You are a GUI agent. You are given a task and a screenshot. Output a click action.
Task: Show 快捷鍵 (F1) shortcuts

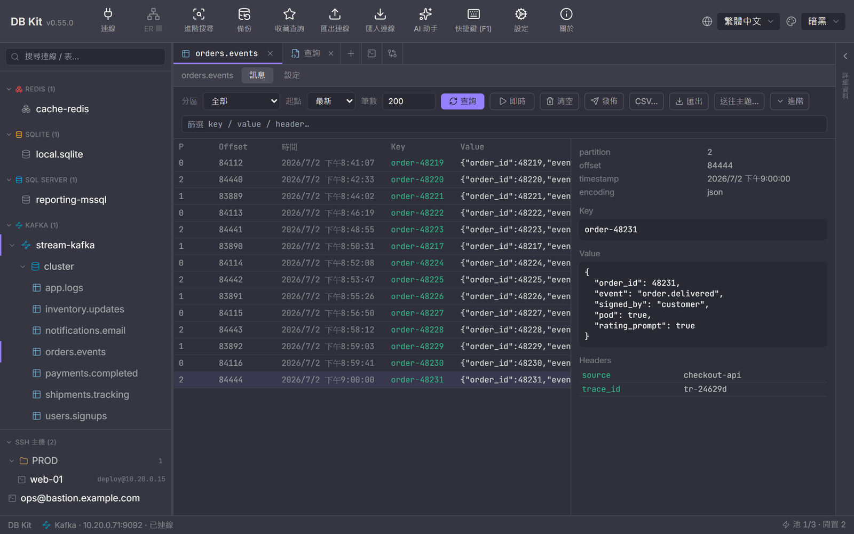473,20
